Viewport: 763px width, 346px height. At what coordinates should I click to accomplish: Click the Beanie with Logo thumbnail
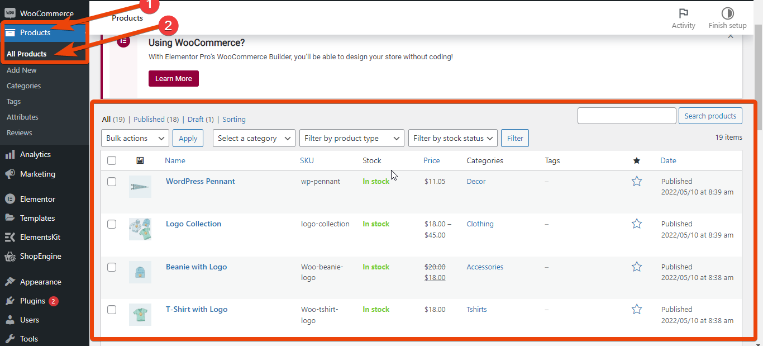coord(140,272)
